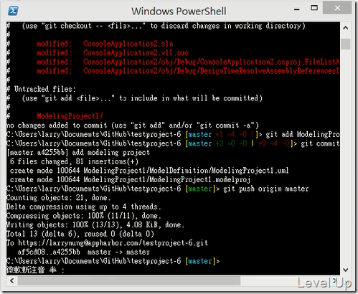Close the Windows PowerShell window
The height and width of the screenshot is (294, 358).
pyautogui.click(x=337, y=8)
